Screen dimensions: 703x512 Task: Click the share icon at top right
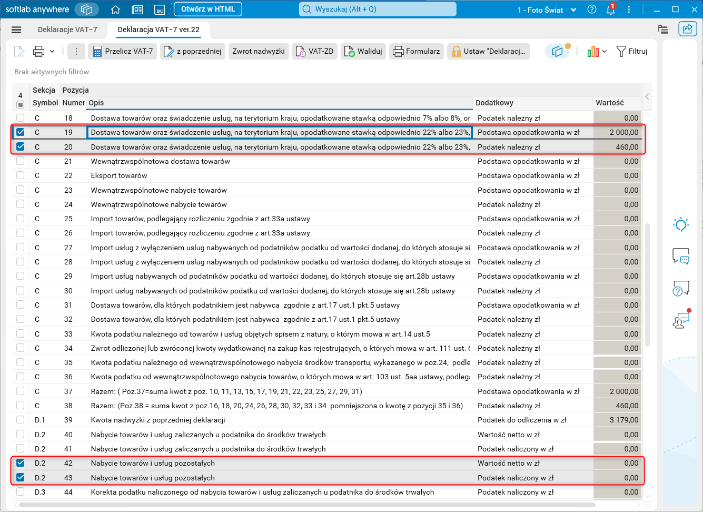[x=688, y=29]
